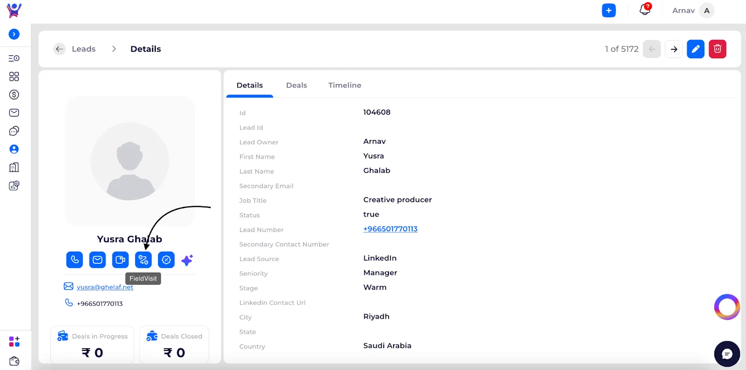
Task: Click phone number under lead email
Action: tap(100, 303)
